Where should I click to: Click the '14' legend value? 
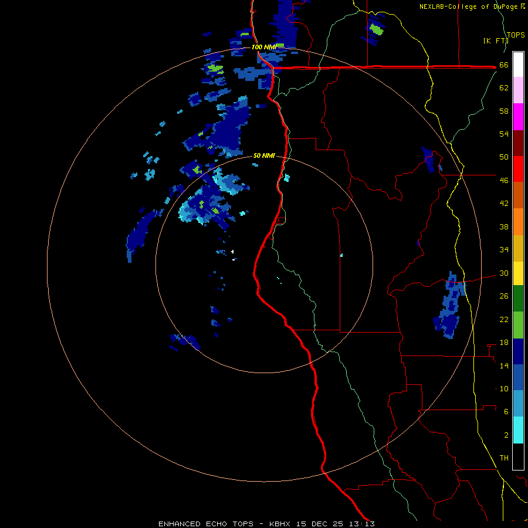[504, 365]
